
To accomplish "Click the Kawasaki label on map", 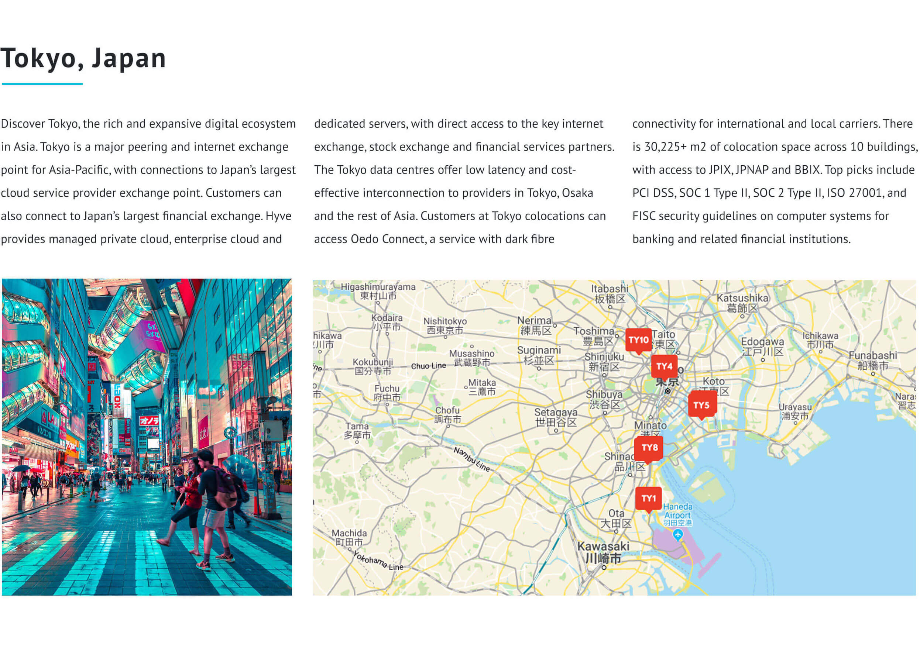I will tap(603, 552).
